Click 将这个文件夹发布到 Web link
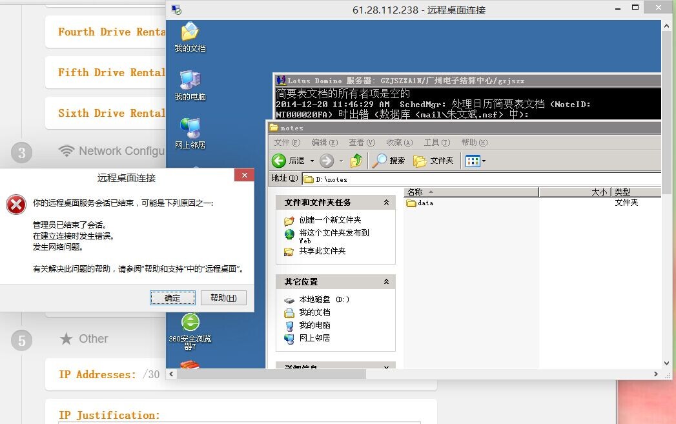The image size is (676, 424). 334,236
